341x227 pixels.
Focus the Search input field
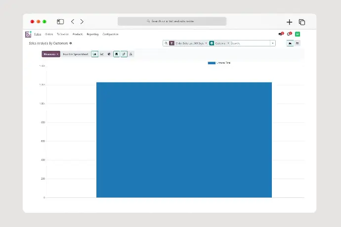point(250,43)
